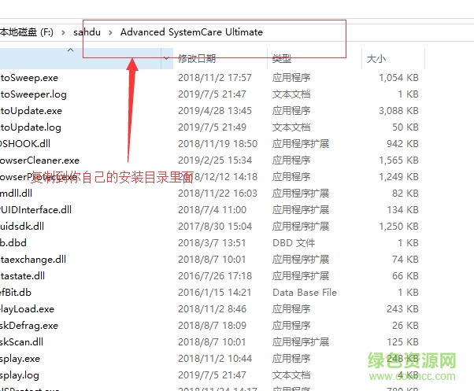This screenshot has height=391, width=474.
Task: Click date 2019/7/5 21:49
Action: 213,127
